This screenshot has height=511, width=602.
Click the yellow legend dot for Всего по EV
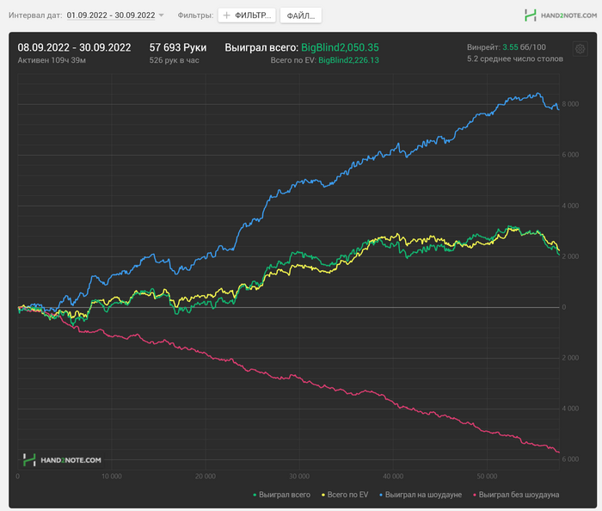(323, 496)
